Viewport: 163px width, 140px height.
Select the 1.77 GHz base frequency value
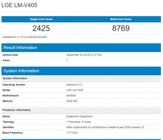point(72,133)
